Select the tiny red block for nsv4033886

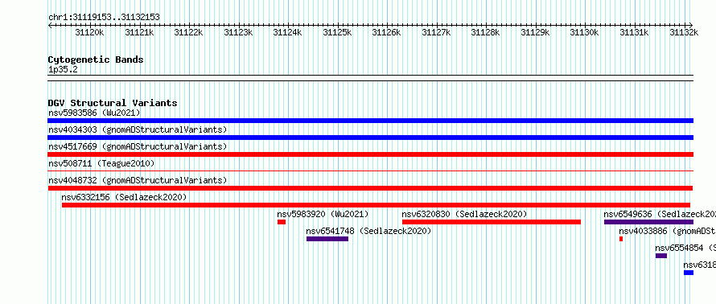click(x=621, y=239)
